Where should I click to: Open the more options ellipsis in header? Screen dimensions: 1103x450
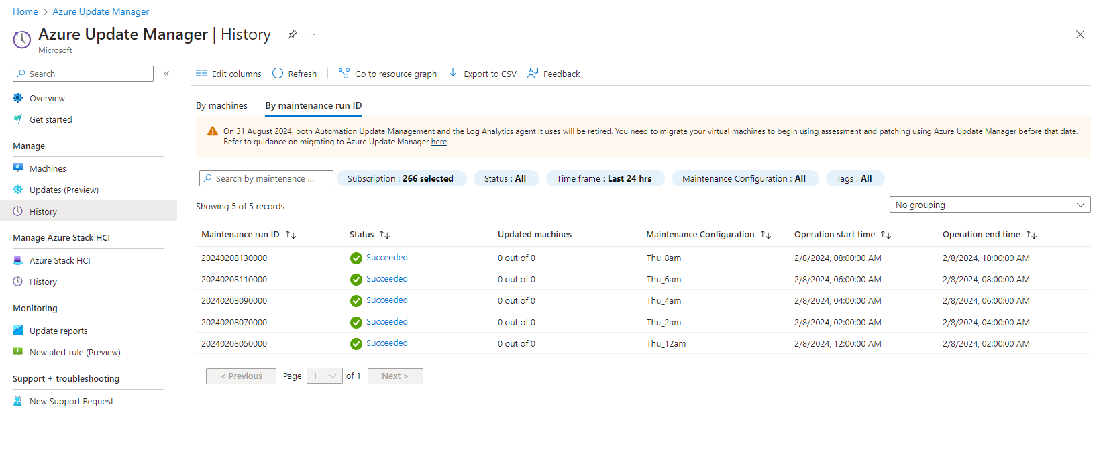[314, 34]
